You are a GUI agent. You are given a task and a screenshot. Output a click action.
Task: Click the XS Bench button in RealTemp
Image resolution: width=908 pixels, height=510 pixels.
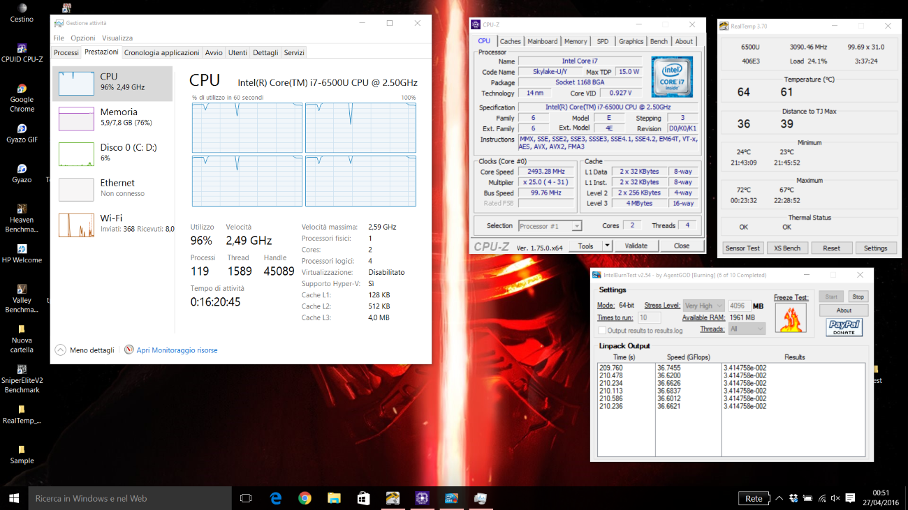point(787,248)
